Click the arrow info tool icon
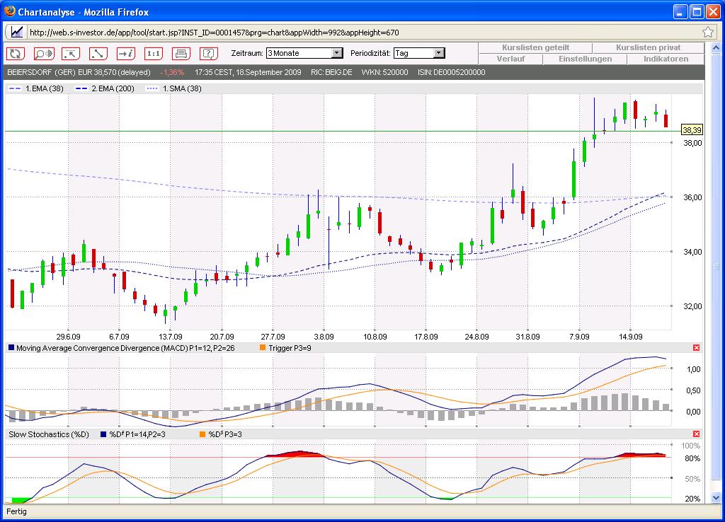 (126, 53)
